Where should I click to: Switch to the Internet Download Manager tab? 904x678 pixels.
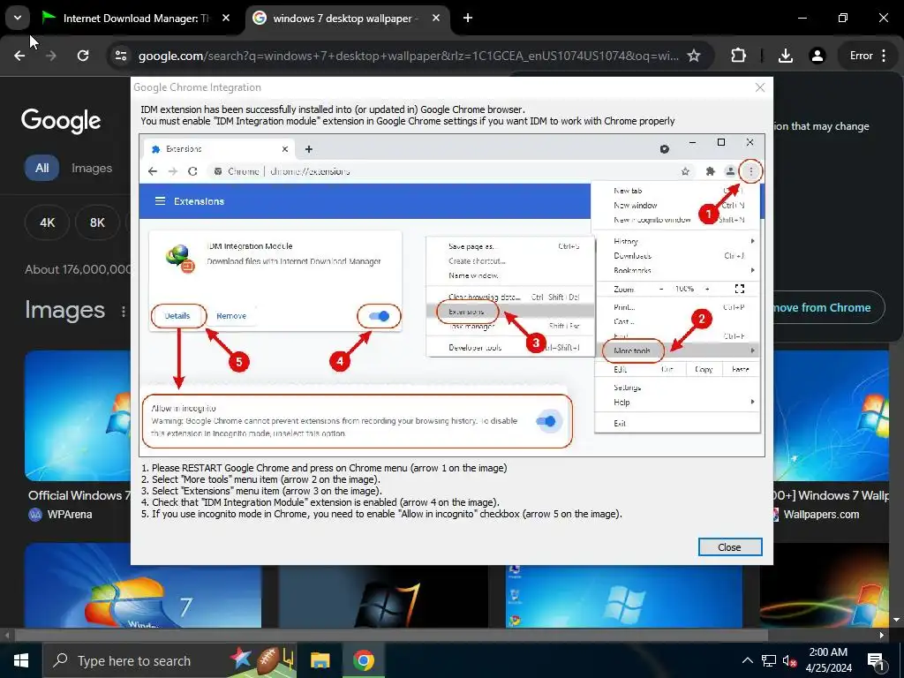(x=136, y=19)
